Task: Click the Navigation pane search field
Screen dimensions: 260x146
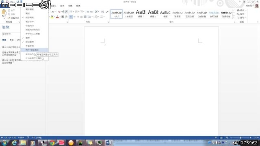Action: pyautogui.click(x=11, y=34)
